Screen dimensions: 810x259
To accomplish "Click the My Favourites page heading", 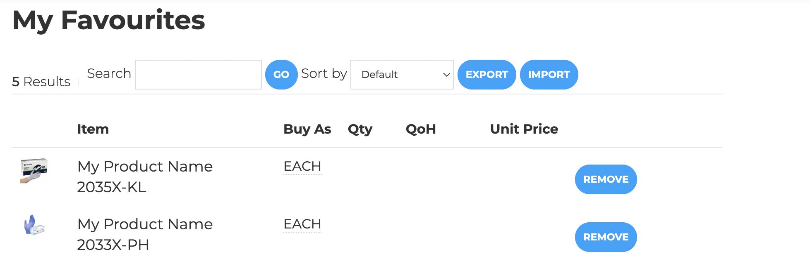I will (x=109, y=20).
